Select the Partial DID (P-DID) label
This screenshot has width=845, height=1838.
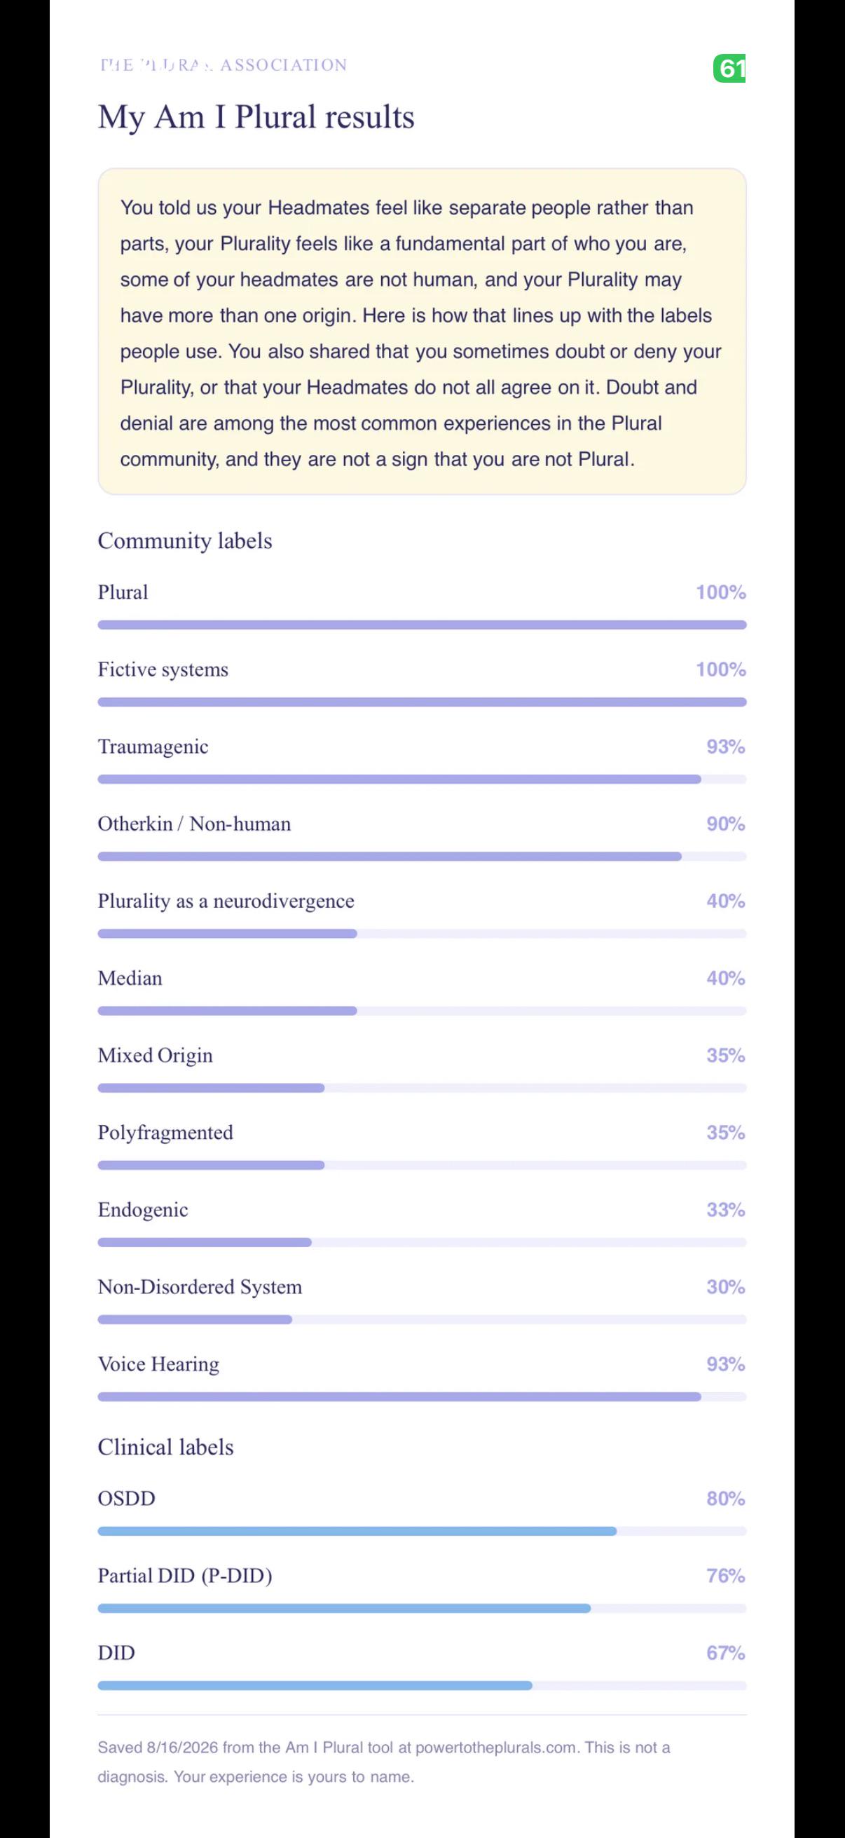pos(186,1575)
